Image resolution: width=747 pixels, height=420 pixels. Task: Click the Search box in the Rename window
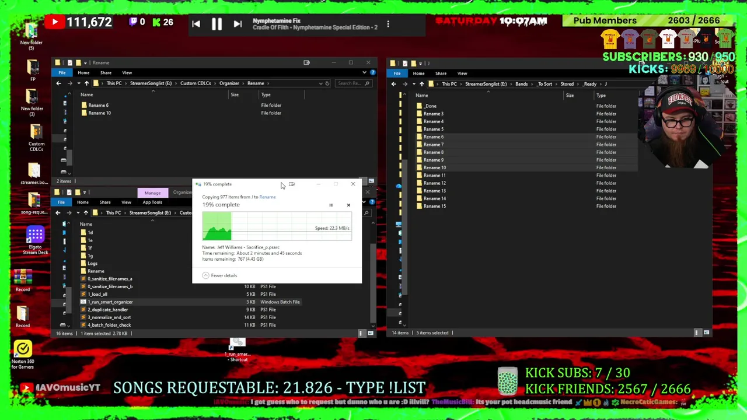(x=353, y=83)
